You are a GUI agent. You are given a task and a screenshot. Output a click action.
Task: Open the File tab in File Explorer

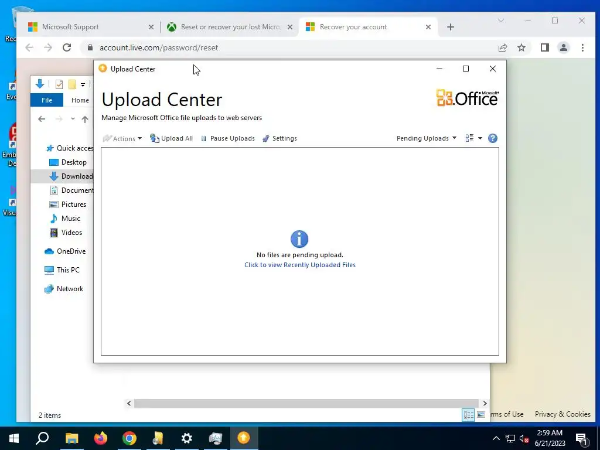point(47,100)
